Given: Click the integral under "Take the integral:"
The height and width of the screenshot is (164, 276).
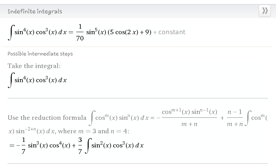Looking at the screenshot, I should tap(37, 80).
